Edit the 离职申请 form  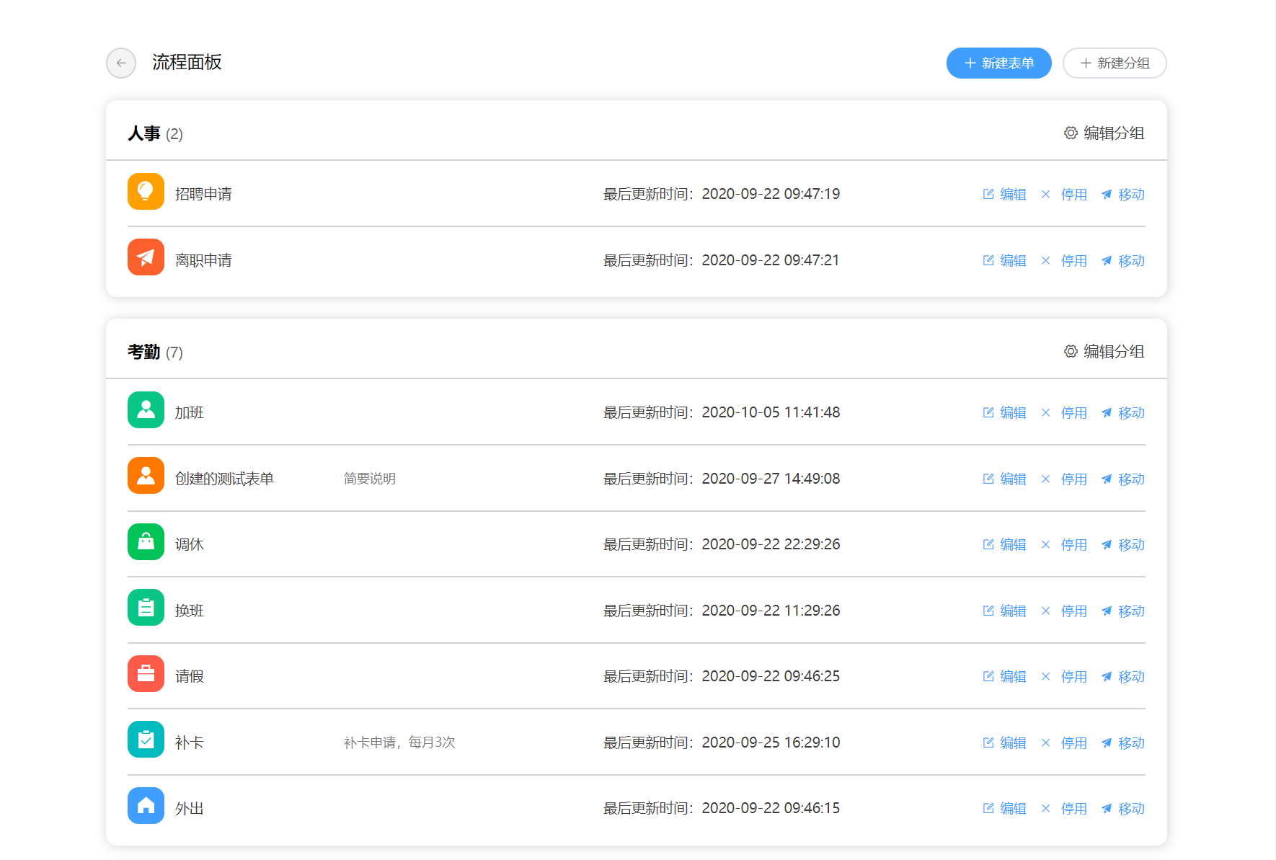coord(1004,261)
